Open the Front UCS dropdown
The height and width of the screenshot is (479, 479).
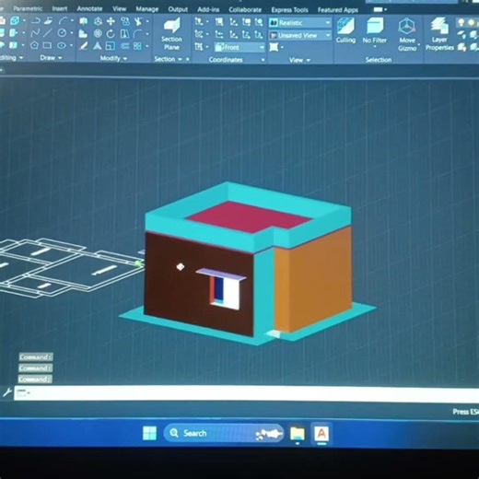(x=239, y=48)
